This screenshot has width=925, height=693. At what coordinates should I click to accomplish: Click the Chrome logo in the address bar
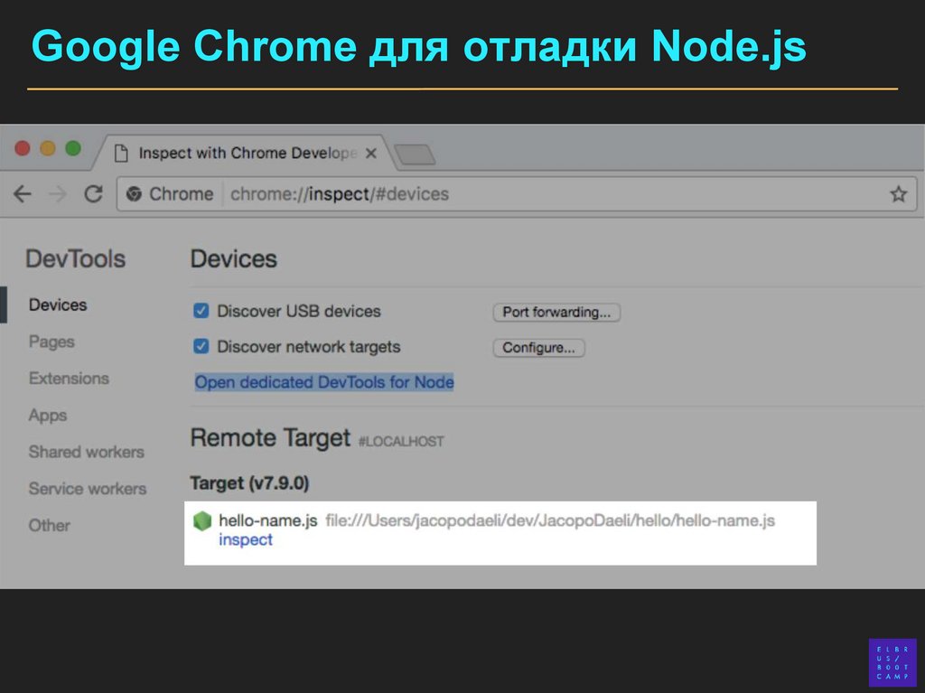(x=134, y=193)
